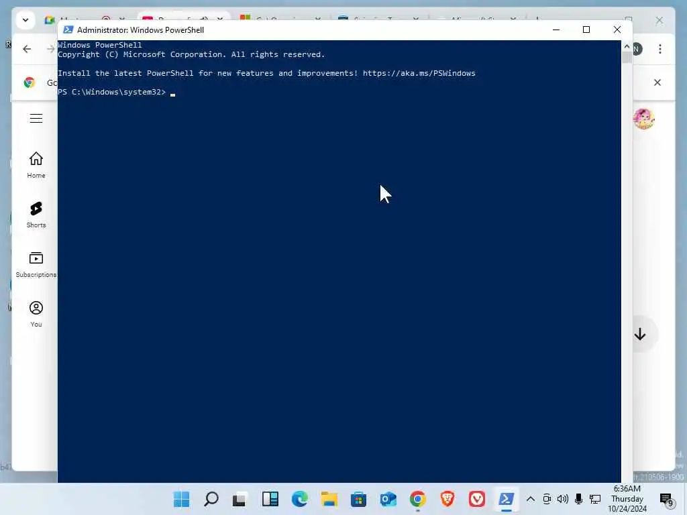This screenshot has height=515, width=687.
Task: Open Chrome three-dot menu
Action: pyautogui.click(x=660, y=49)
